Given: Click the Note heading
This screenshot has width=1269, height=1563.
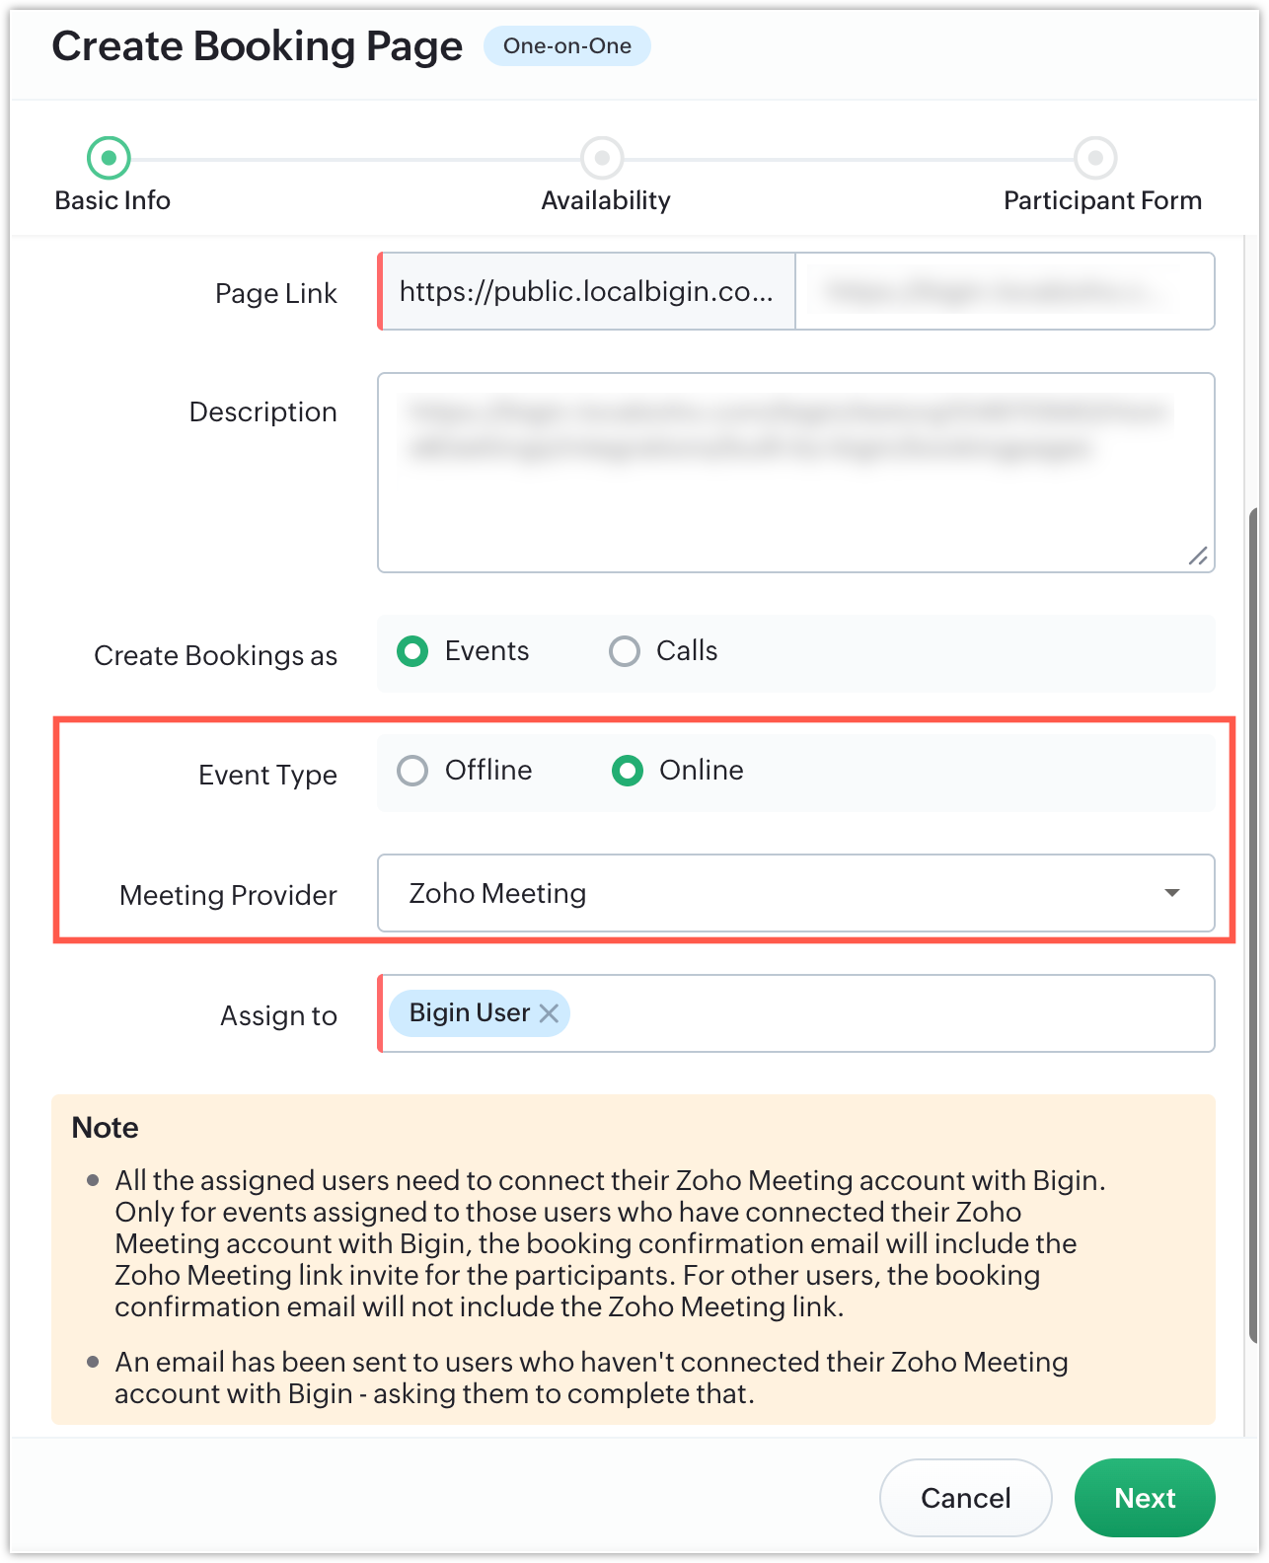Looking at the screenshot, I should [x=106, y=1128].
